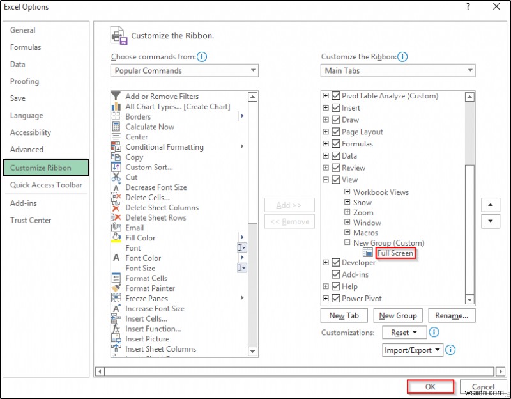This screenshot has width=511, height=399.
Task: Click the Font Color letter A icon
Action: point(116,258)
